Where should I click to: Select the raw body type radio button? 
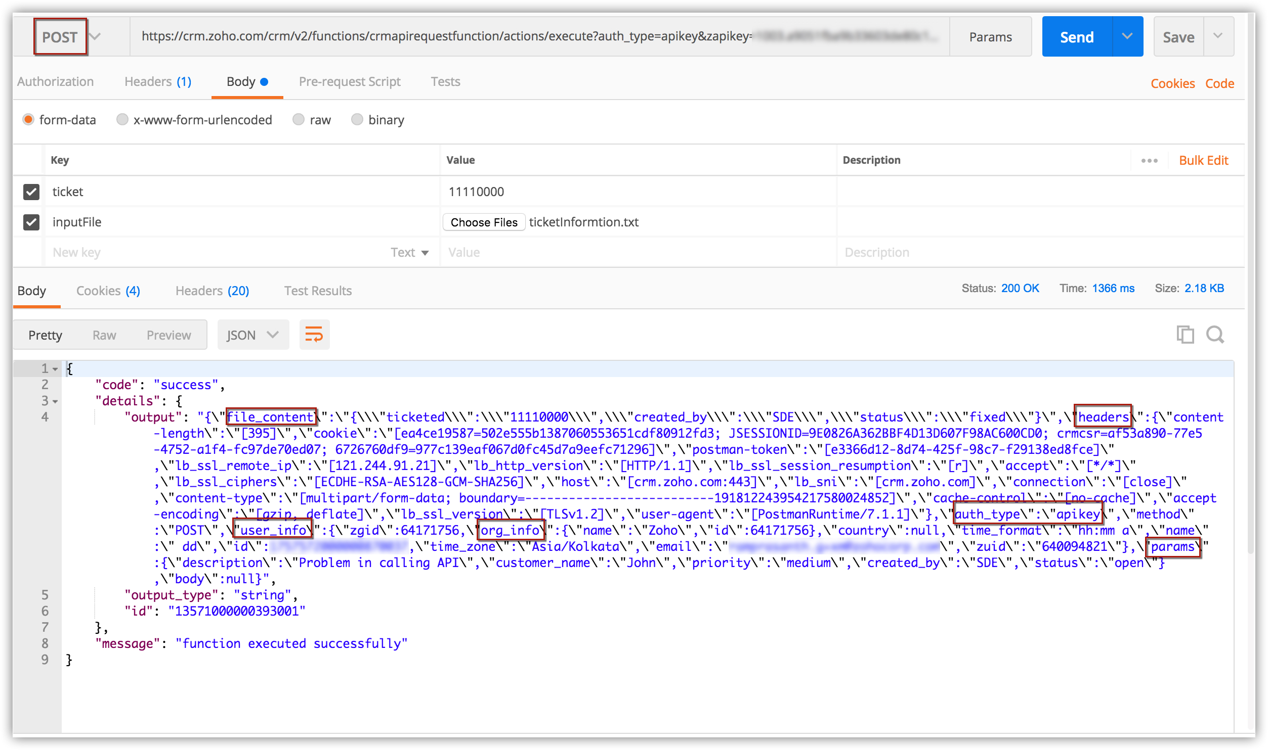[x=299, y=120]
